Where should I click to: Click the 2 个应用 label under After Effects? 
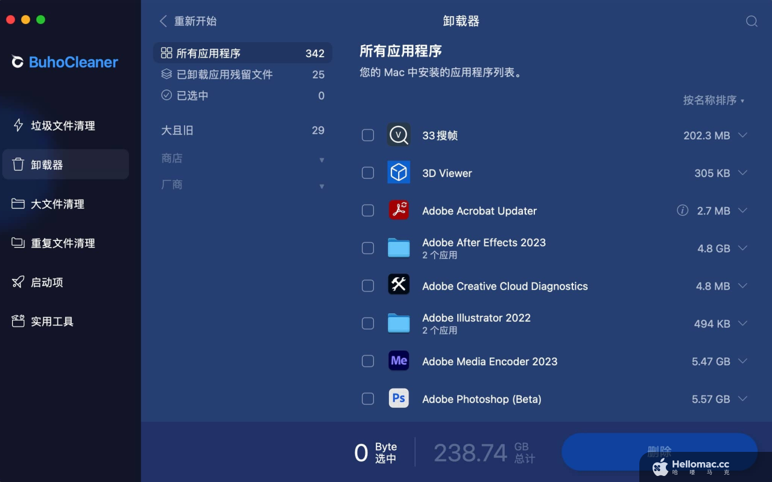pos(440,255)
